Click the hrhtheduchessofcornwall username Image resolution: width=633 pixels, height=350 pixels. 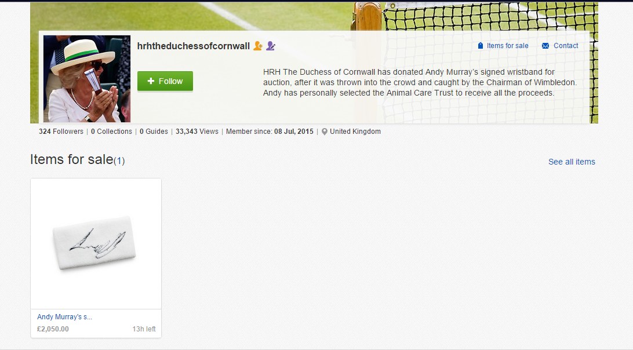[x=194, y=46]
